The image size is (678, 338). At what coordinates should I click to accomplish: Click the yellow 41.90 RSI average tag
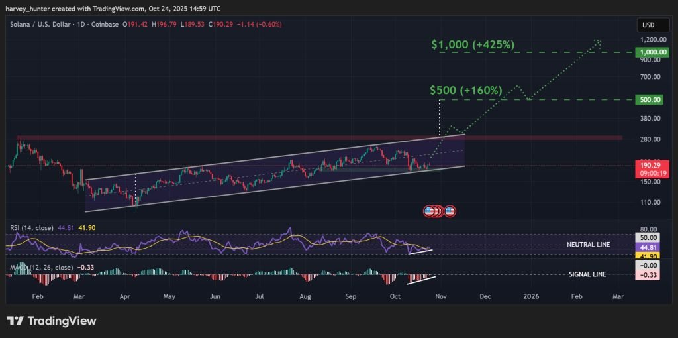pyautogui.click(x=648, y=256)
